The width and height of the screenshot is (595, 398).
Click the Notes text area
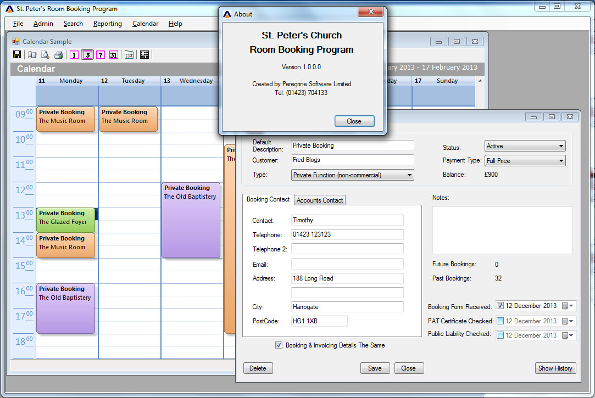(502, 230)
